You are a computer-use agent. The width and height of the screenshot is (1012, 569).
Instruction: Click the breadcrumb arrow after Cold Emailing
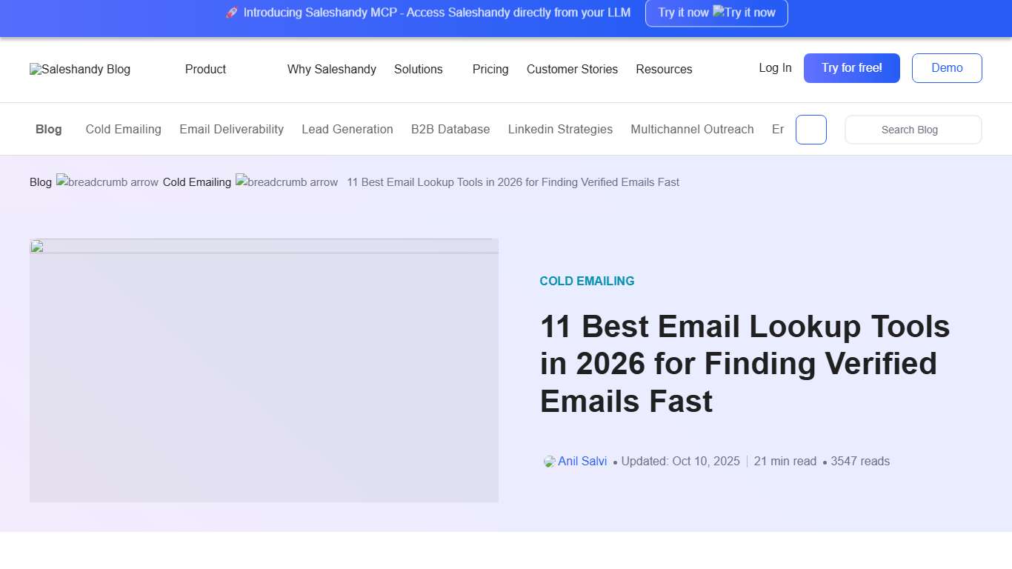click(287, 182)
